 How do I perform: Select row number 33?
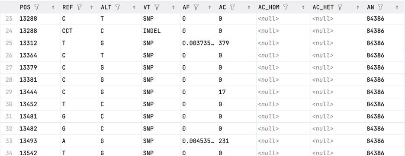point(9,141)
